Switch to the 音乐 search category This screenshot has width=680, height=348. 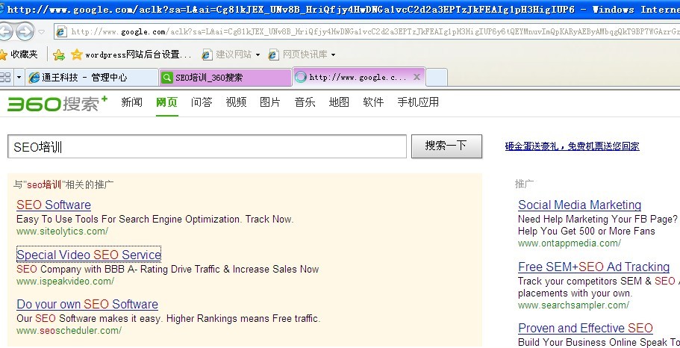[x=305, y=102]
